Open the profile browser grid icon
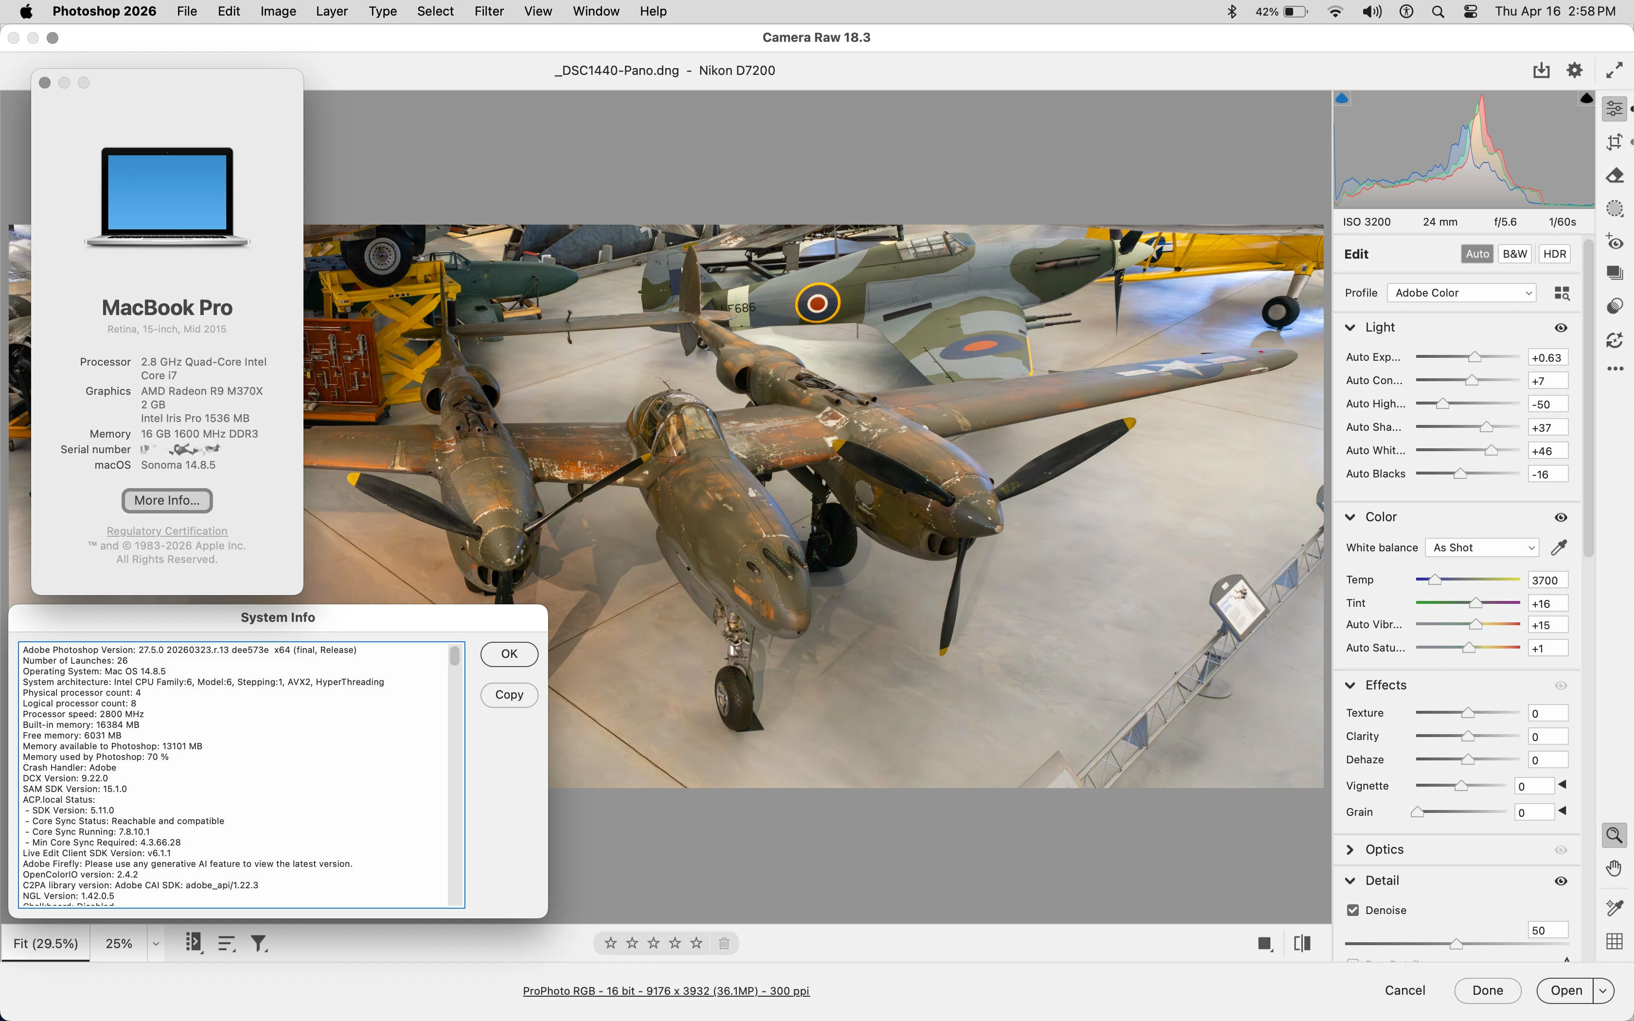 1561,293
